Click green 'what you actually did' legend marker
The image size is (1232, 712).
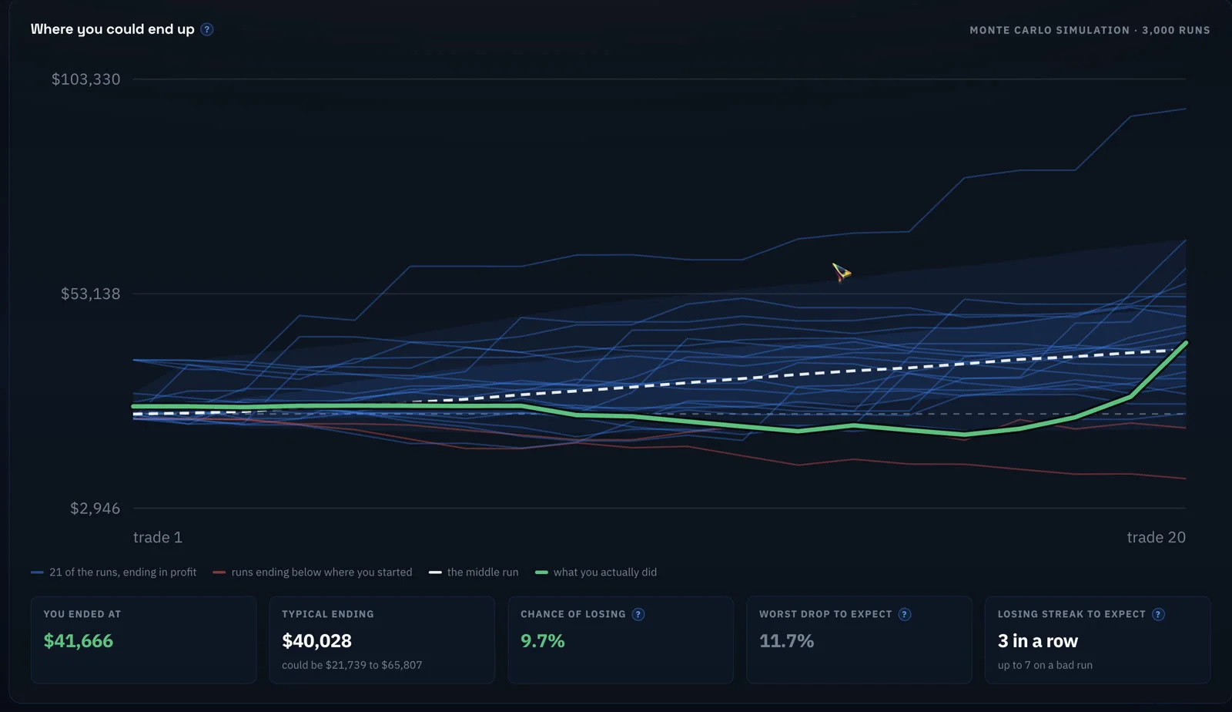pos(541,573)
